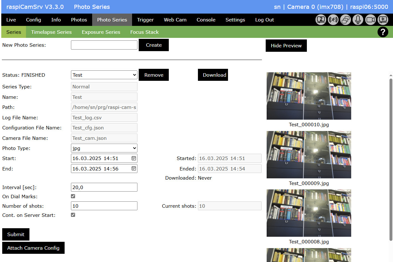The width and height of the screenshot is (393, 262).
Task: Click the photo series stacked frames icon
Action: [x=345, y=20]
